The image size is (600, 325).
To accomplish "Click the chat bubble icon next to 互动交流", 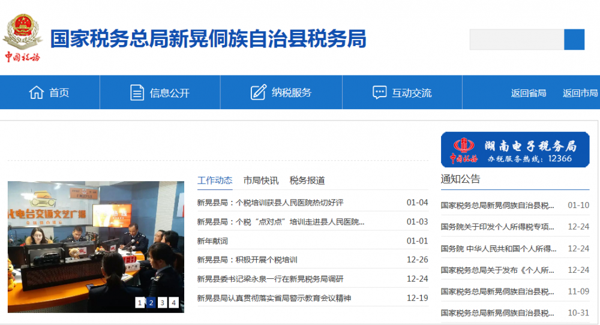I will tap(379, 92).
